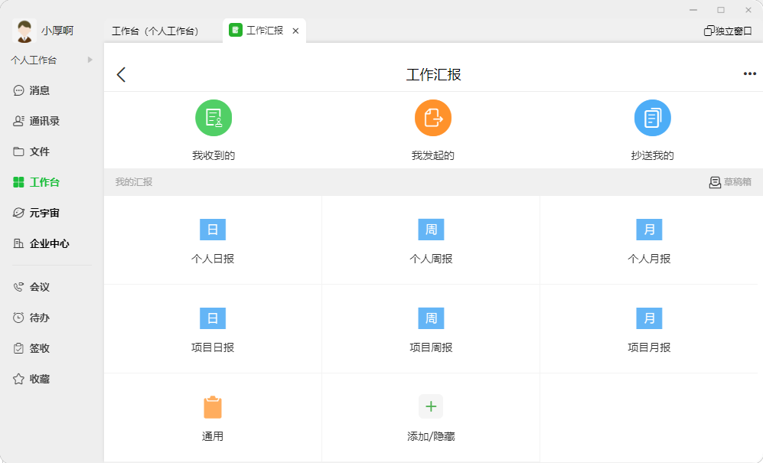
Task: Open the 通用 general report template
Action: point(213,418)
